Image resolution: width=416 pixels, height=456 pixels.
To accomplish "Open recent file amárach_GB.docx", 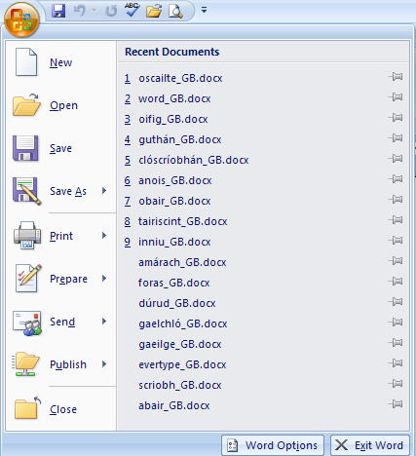I will [x=182, y=262].
